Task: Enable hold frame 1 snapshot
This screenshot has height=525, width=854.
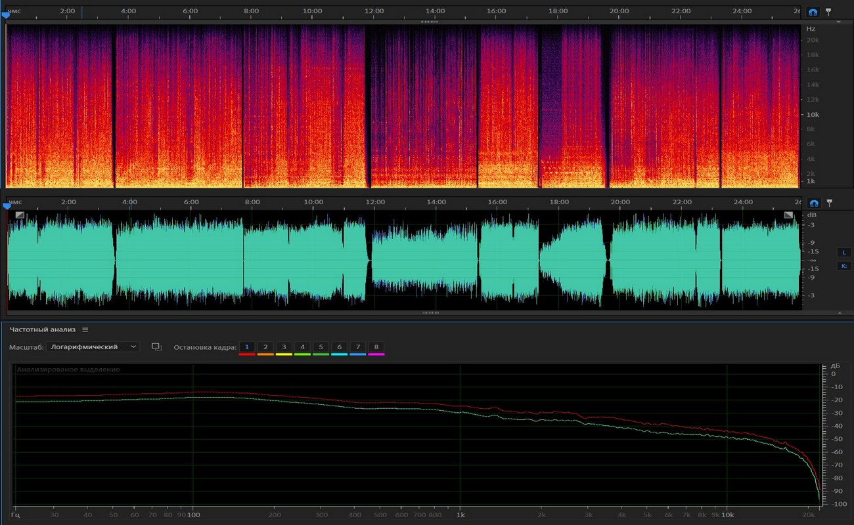Action: pos(247,346)
